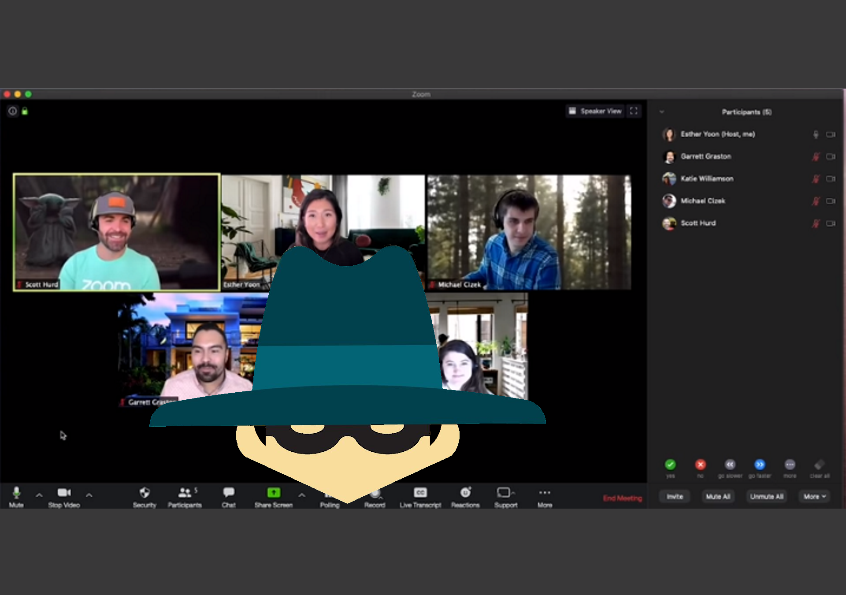
Task: Expand video options arrow beside Stop Video
Action: (89, 495)
